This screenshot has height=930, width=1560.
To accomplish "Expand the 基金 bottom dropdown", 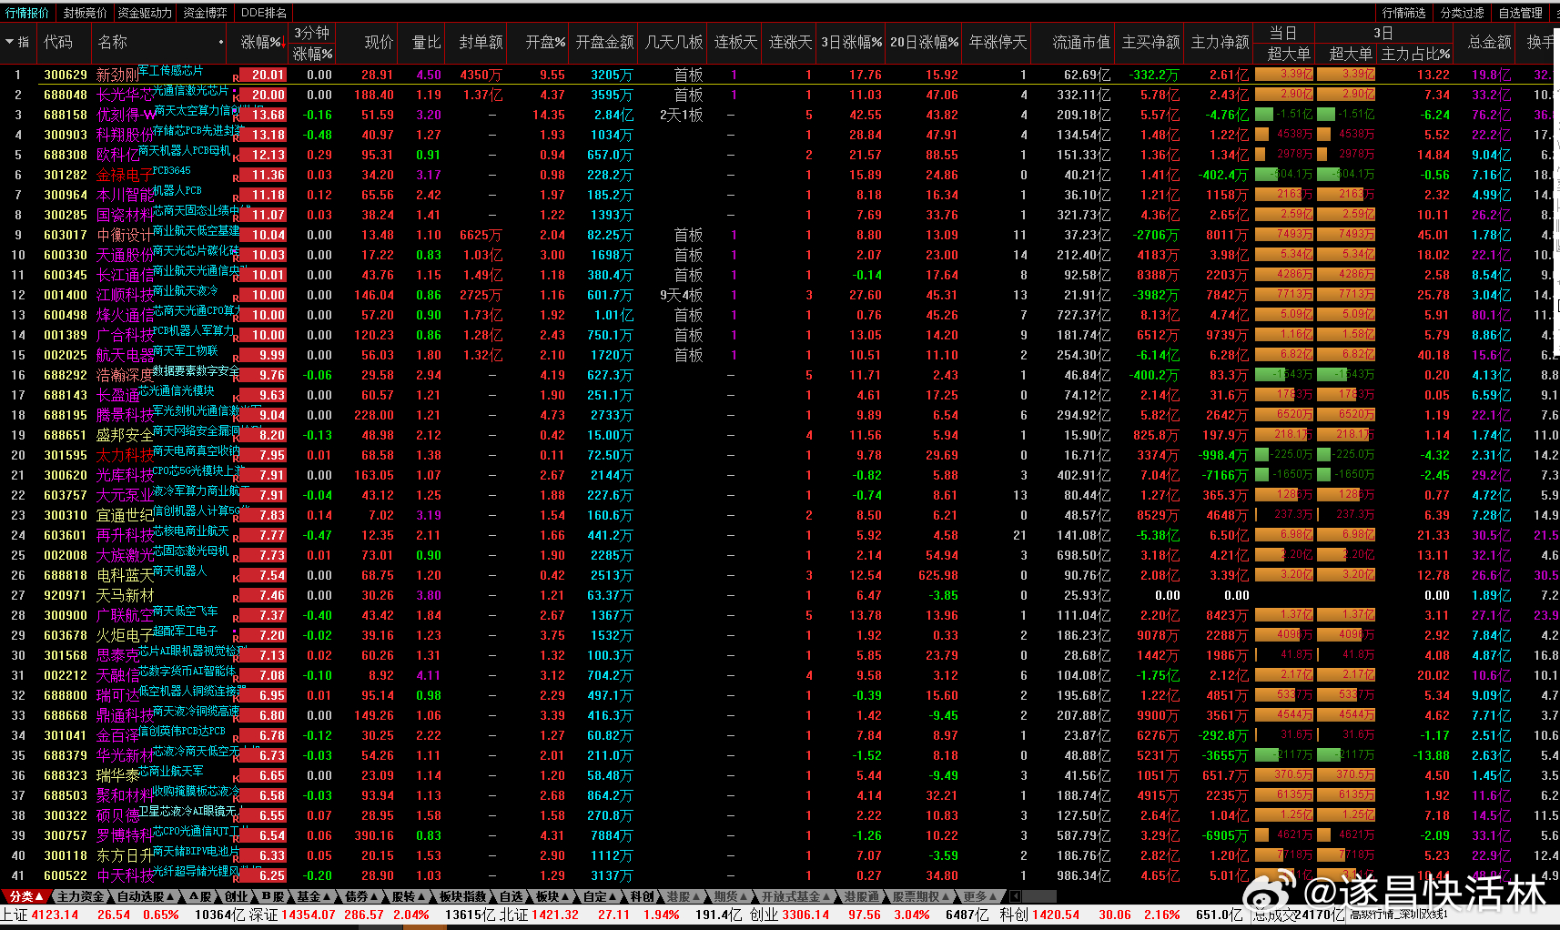I will 314,896.
